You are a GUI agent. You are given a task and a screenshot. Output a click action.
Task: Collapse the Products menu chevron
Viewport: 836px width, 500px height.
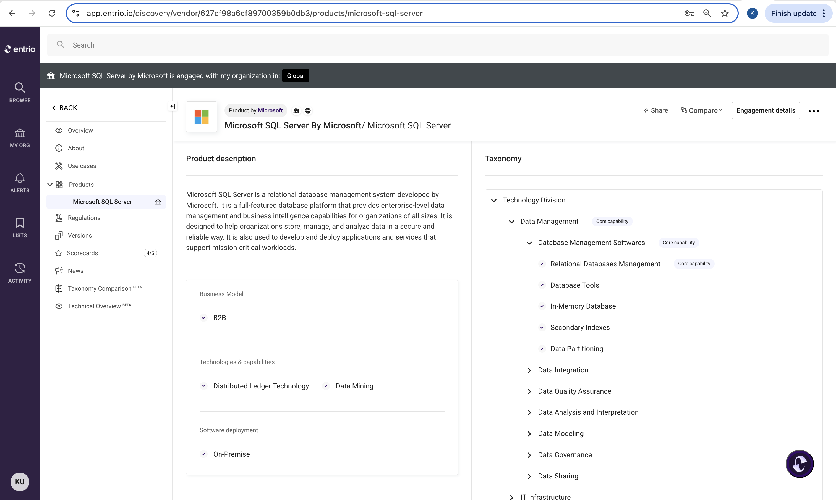pyautogui.click(x=50, y=185)
